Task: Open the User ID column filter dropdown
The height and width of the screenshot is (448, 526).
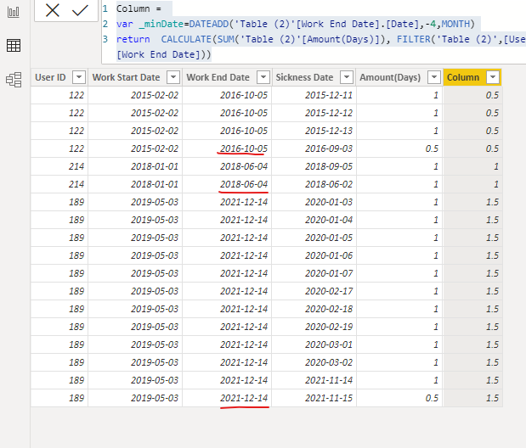Action: coord(79,77)
